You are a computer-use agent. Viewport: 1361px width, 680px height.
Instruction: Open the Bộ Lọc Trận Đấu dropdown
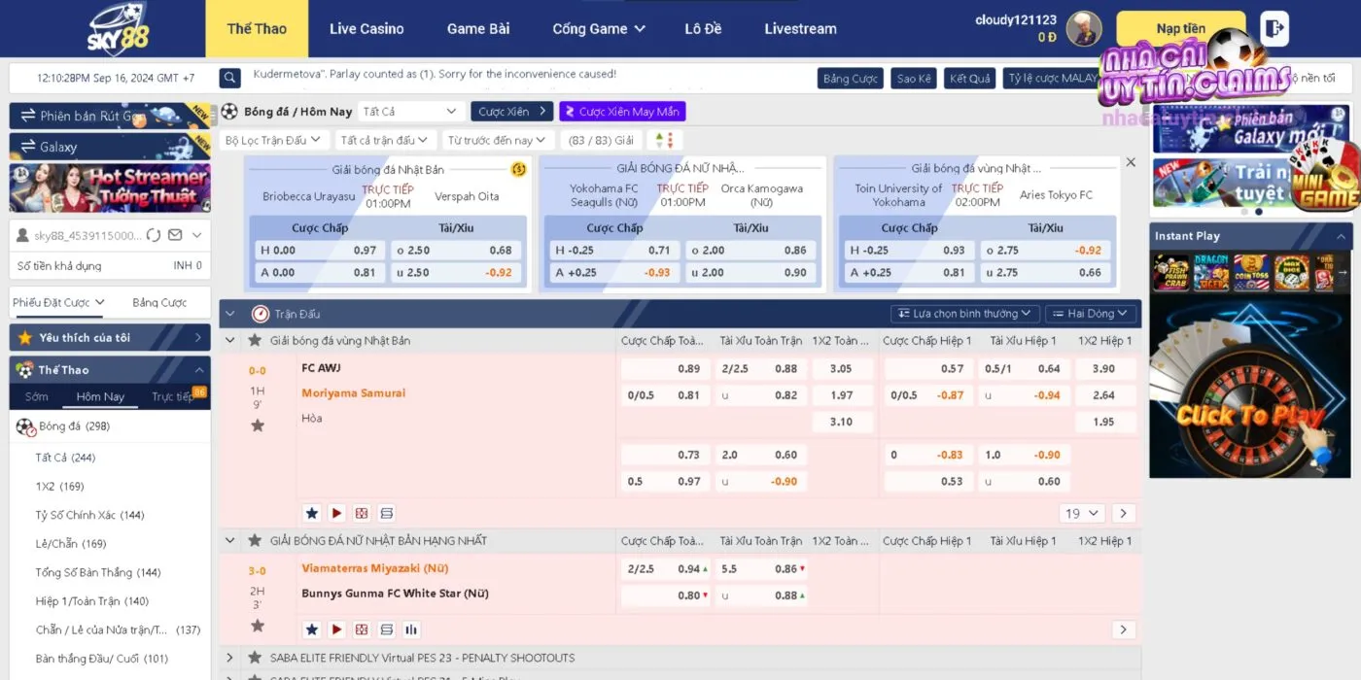click(x=272, y=140)
